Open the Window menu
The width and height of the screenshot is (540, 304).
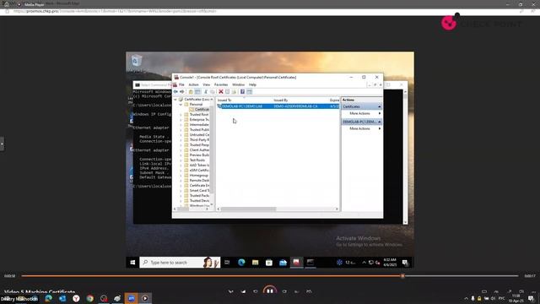(x=238, y=84)
